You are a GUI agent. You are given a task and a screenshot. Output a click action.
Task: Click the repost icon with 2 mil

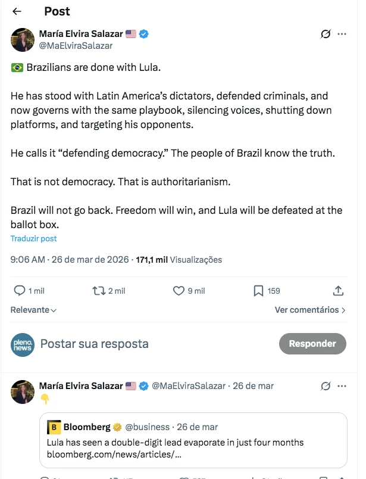98,291
